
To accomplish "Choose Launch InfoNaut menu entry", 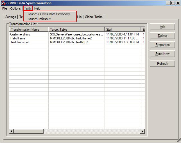I will point(39,19).
